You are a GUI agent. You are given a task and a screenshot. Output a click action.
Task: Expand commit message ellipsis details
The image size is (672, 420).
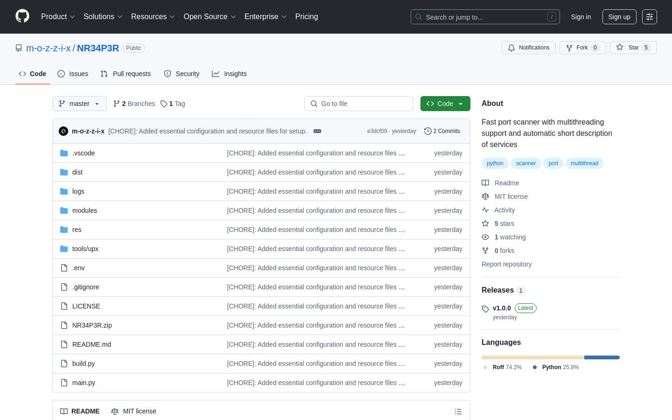317,131
